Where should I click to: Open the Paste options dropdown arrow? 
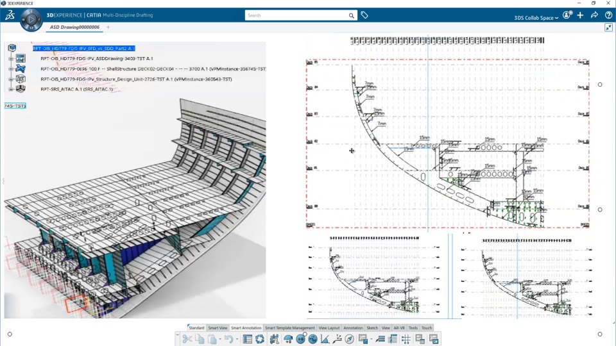[220, 340]
